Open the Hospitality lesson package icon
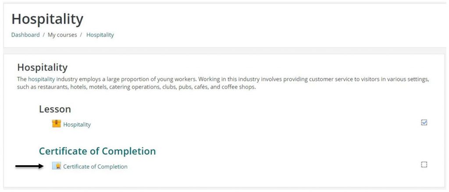This screenshot has height=192, width=449. (x=56, y=124)
